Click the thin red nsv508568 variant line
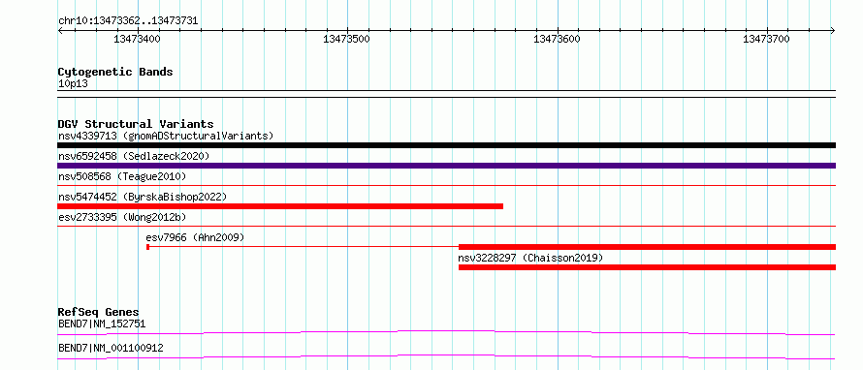863x370 pixels. tap(446, 186)
